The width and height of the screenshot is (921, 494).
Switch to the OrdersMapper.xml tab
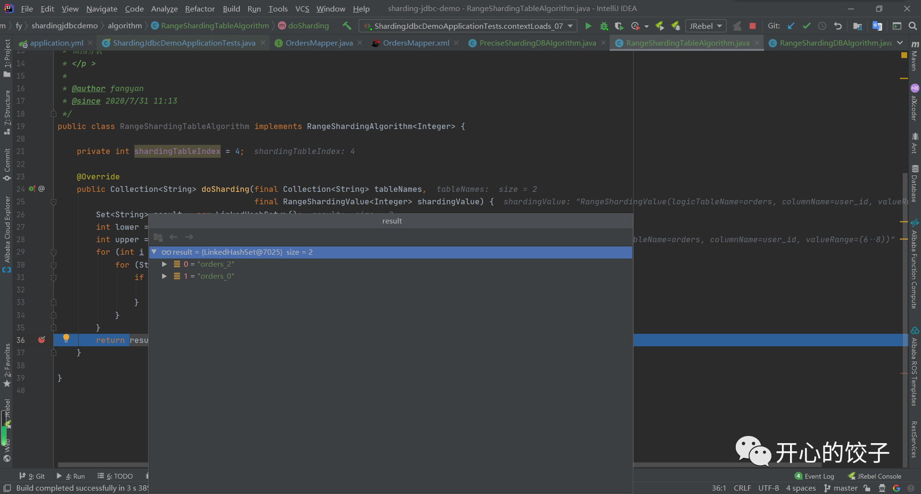click(x=416, y=43)
